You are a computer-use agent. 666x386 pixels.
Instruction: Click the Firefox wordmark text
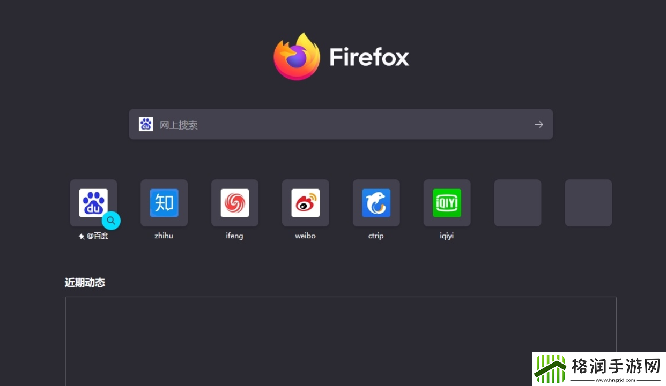coord(369,57)
